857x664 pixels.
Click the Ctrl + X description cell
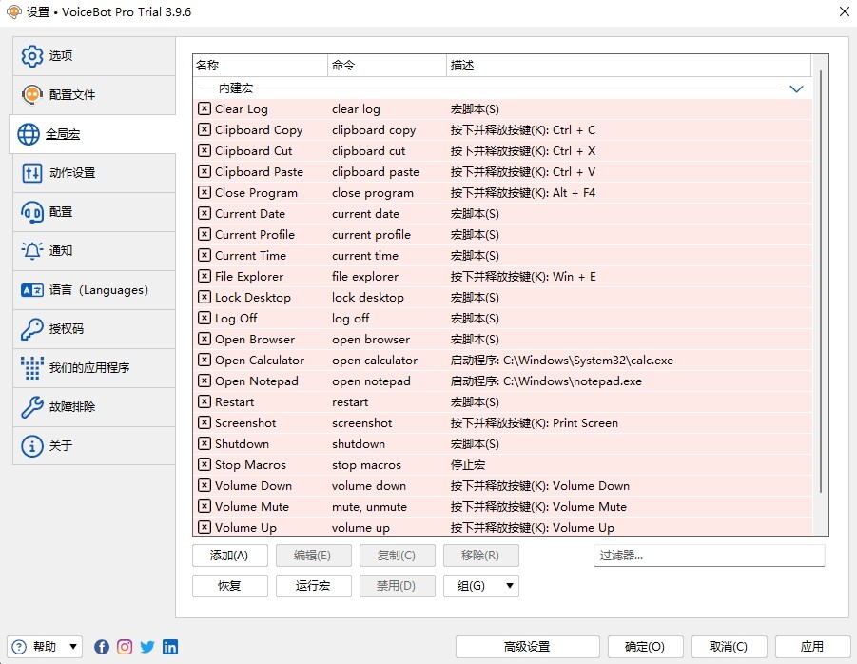tap(523, 151)
